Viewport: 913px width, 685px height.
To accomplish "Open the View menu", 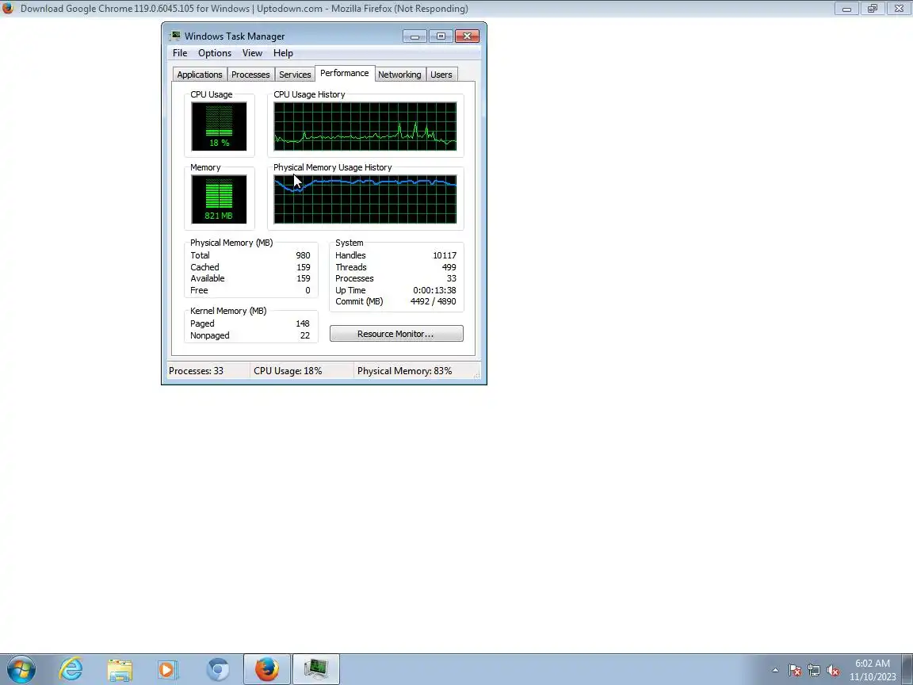I will (252, 53).
